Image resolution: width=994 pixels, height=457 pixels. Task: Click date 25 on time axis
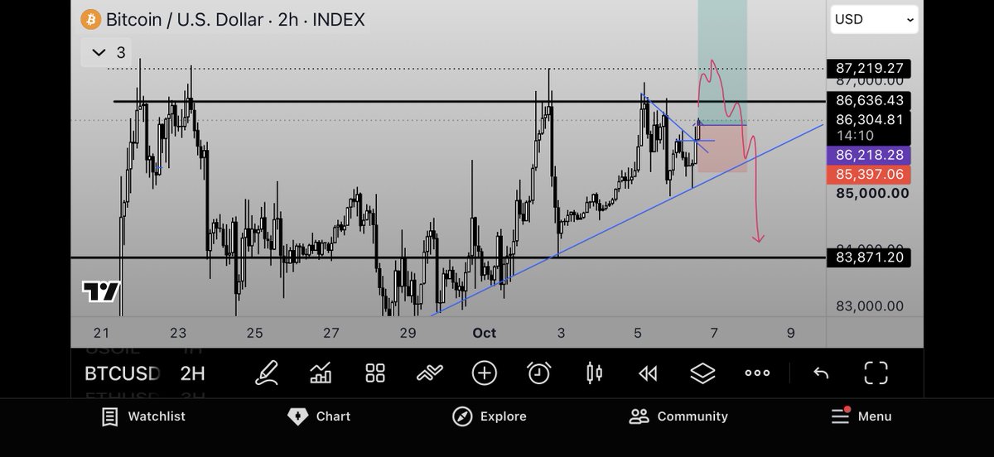[x=254, y=333]
